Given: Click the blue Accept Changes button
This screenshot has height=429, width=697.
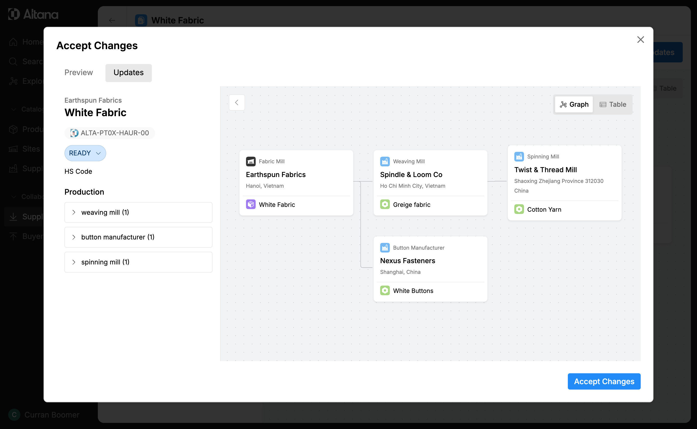Looking at the screenshot, I should [x=604, y=381].
